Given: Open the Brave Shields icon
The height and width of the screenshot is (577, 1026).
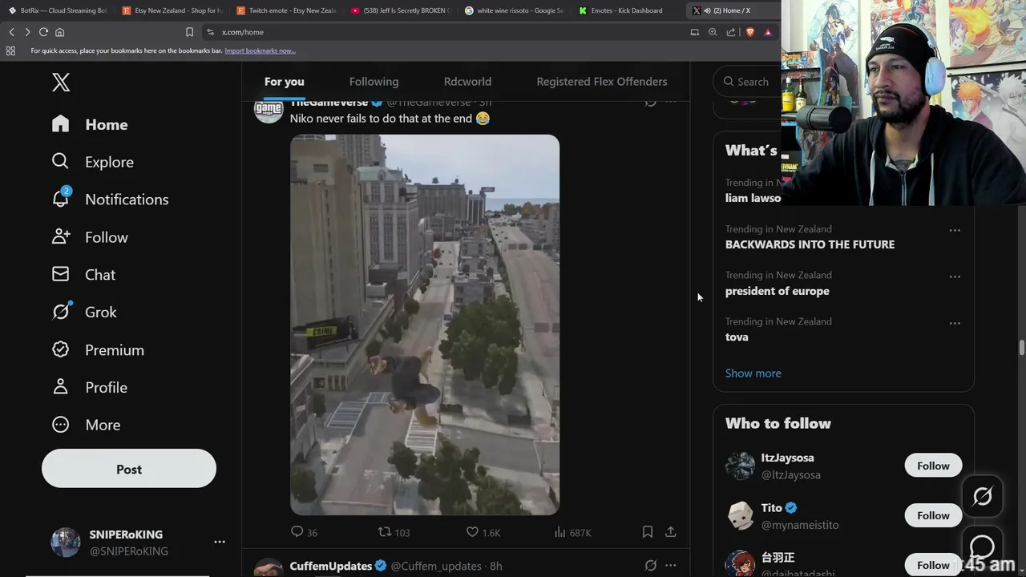Looking at the screenshot, I should 750,32.
